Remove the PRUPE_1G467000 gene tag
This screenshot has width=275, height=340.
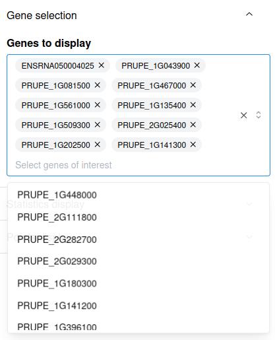tap(193, 85)
